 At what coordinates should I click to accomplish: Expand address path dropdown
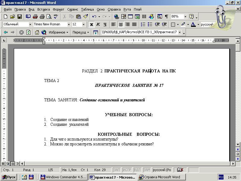click(x=180, y=32)
